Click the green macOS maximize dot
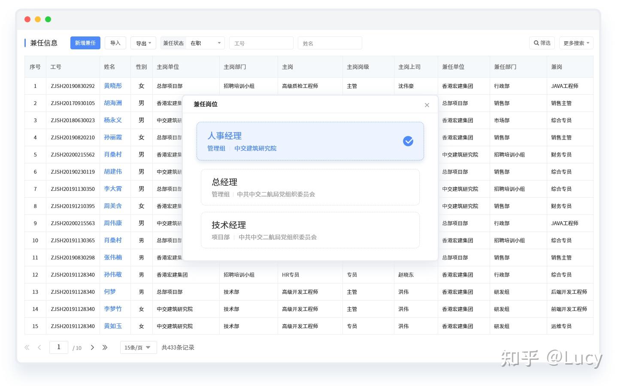Image resolution: width=618 pixels, height=386 pixels. [48, 19]
